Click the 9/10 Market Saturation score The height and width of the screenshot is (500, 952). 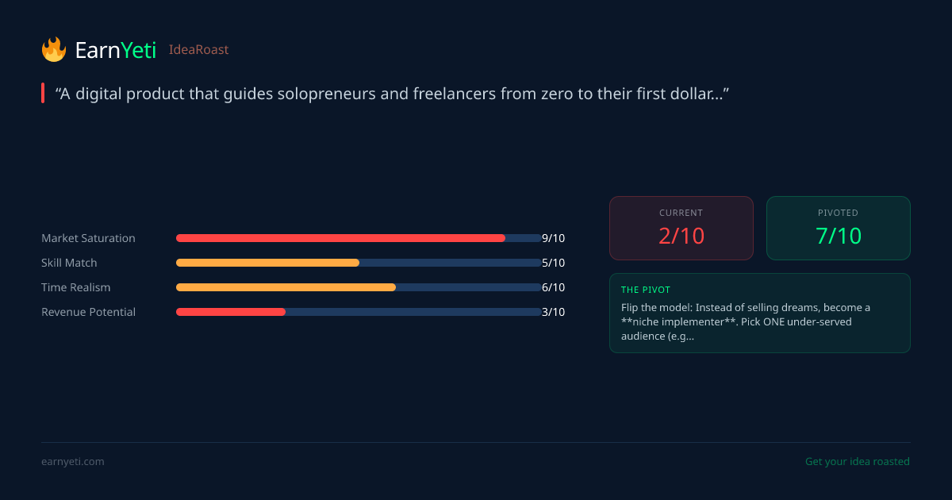553,238
